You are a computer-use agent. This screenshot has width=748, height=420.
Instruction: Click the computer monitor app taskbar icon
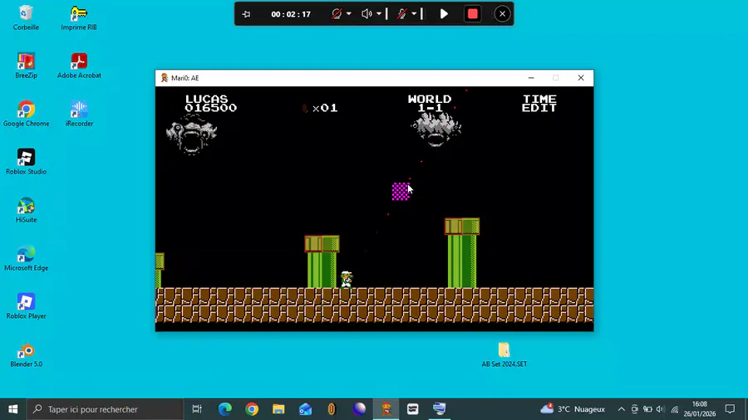click(x=440, y=409)
